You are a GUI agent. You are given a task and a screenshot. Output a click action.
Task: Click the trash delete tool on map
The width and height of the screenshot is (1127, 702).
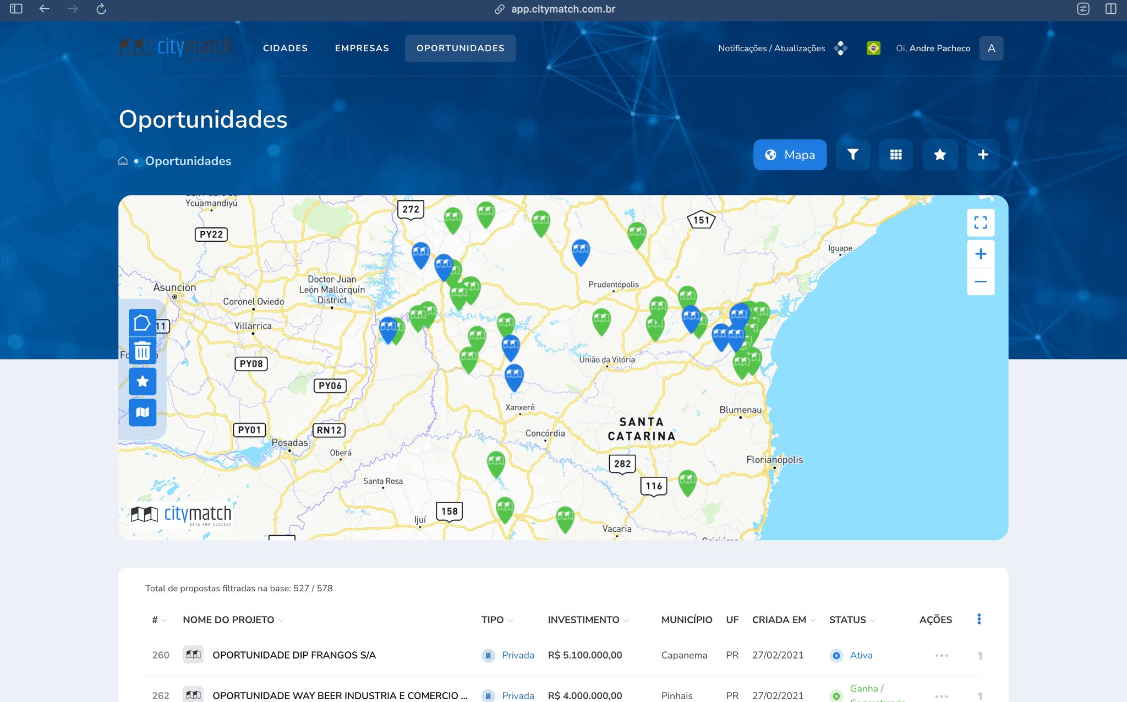[x=143, y=351]
